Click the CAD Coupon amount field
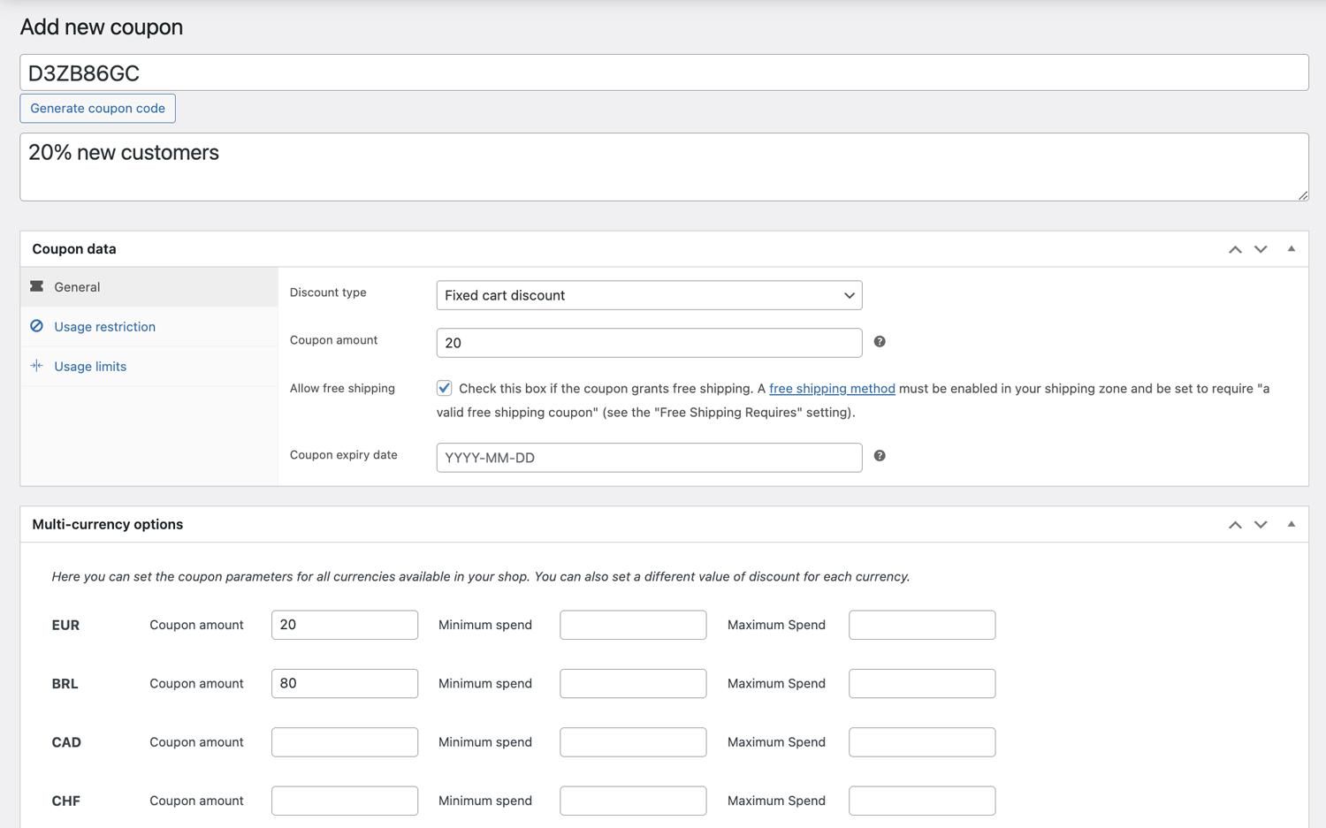Image resolution: width=1326 pixels, height=828 pixels. [345, 742]
